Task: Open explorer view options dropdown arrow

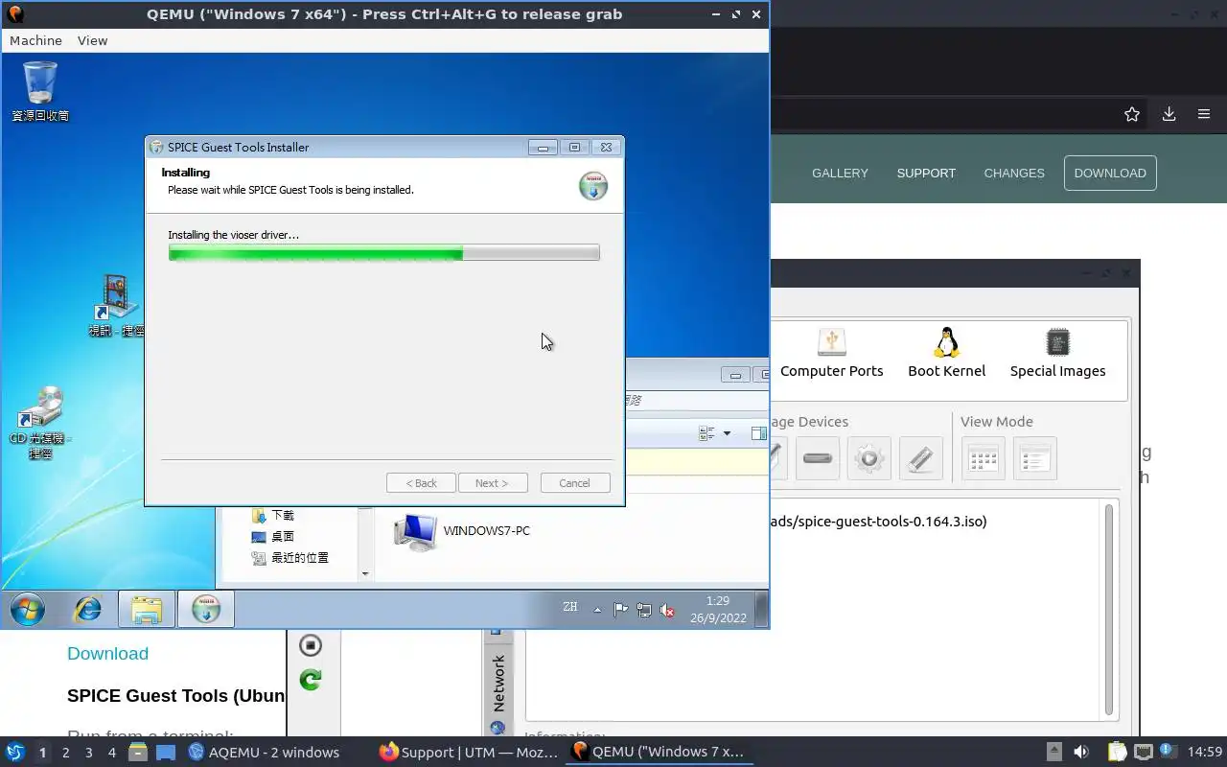Action: pyautogui.click(x=727, y=433)
